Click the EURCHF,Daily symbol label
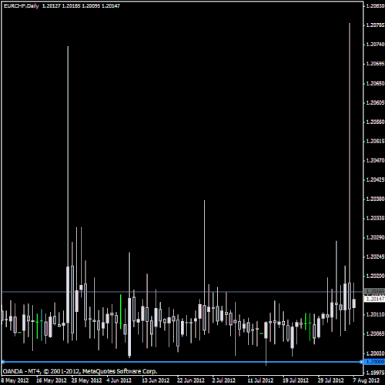The image size is (385, 385). [22, 5]
